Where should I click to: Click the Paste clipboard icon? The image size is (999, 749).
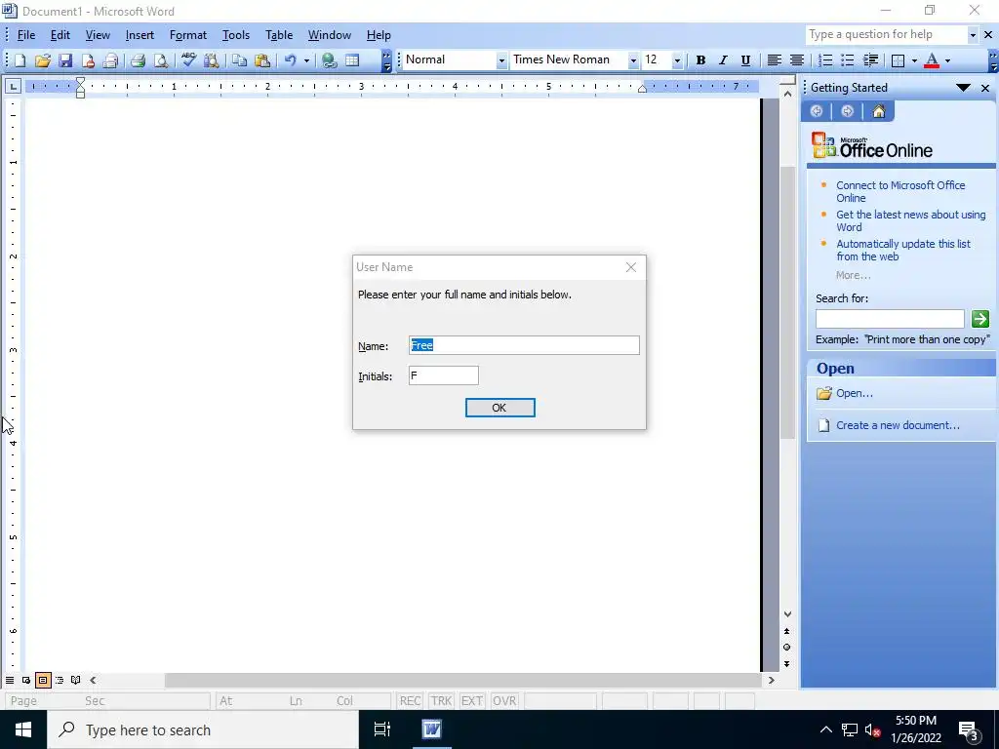click(x=261, y=60)
